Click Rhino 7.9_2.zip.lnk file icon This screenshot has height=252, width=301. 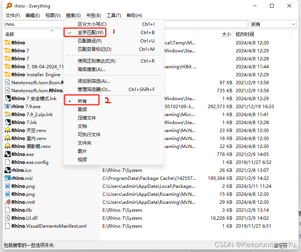8,114
